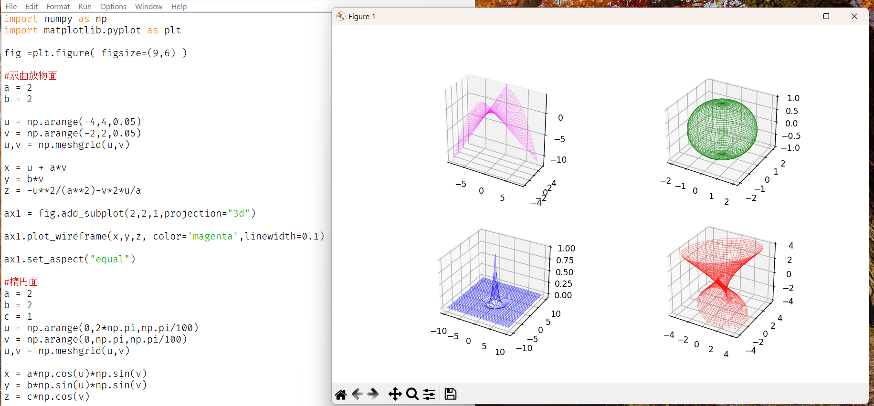Minimize the Figure 1 window
Viewport: 874px width, 406px height.
click(x=799, y=16)
